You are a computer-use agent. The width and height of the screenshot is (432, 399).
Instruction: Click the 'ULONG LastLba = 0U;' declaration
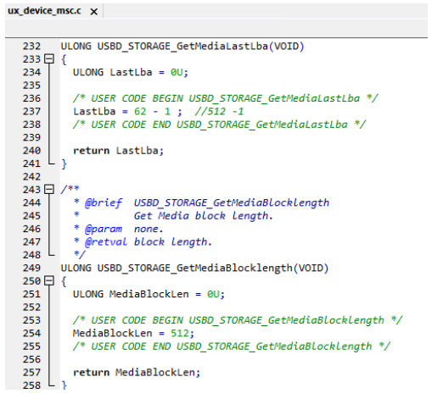point(131,72)
